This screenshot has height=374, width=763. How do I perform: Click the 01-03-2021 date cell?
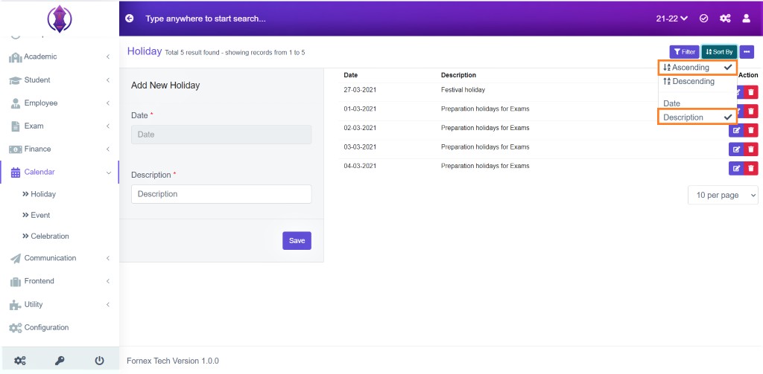point(360,109)
